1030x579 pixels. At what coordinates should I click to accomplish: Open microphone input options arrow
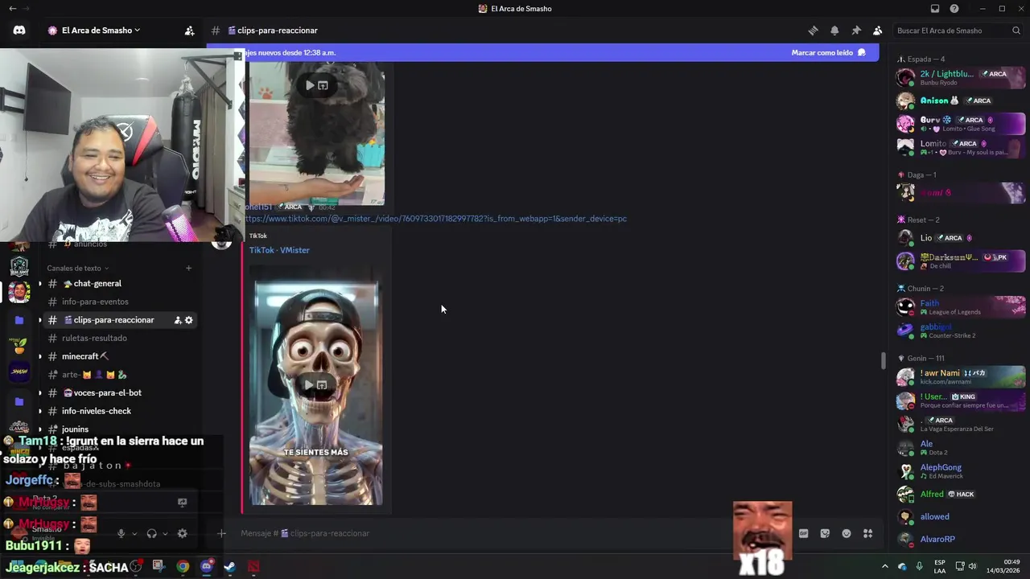click(134, 533)
